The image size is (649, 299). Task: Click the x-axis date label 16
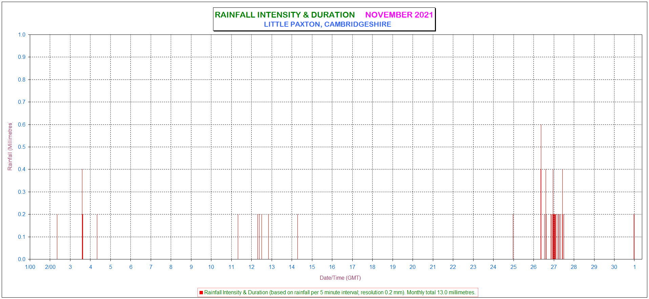coord(332,267)
